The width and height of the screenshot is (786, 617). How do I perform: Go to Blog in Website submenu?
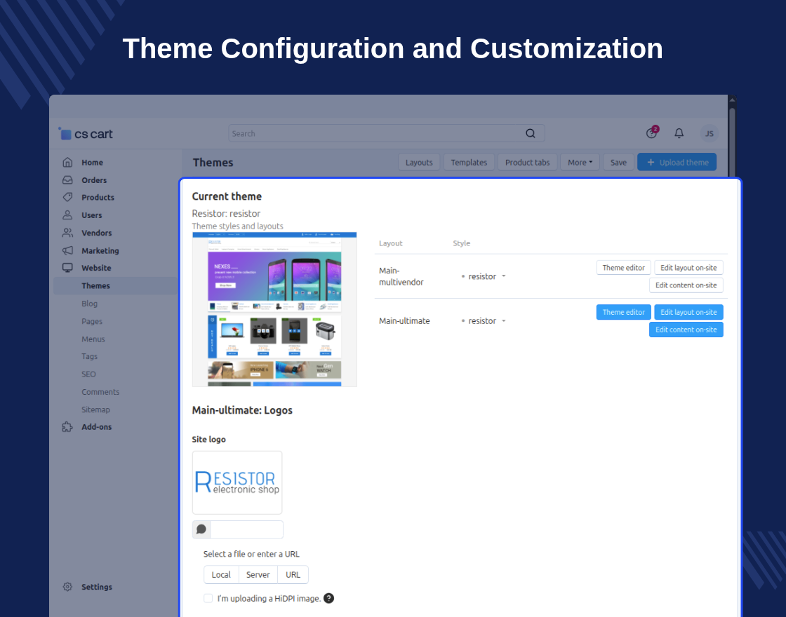point(90,304)
